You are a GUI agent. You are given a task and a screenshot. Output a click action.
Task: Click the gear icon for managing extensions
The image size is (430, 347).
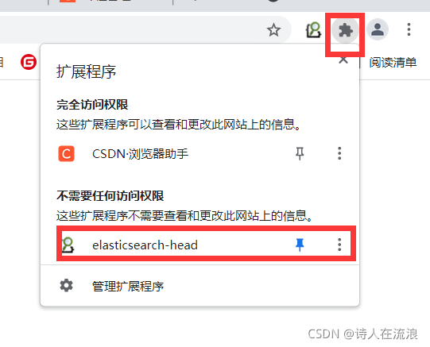pyautogui.click(x=66, y=286)
